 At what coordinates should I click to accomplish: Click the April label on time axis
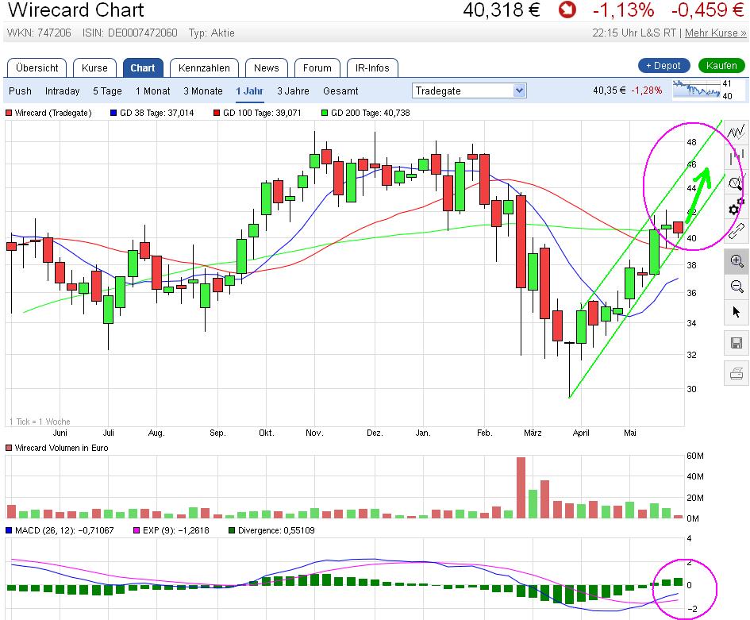click(581, 433)
